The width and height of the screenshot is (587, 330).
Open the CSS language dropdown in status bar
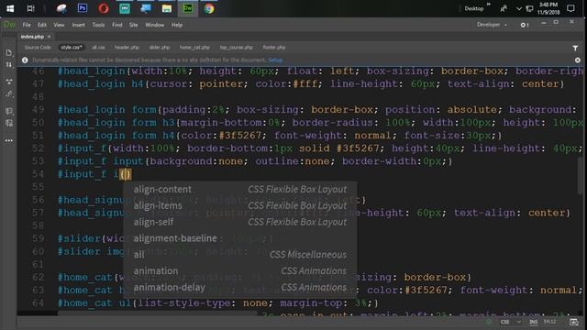coord(511,322)
